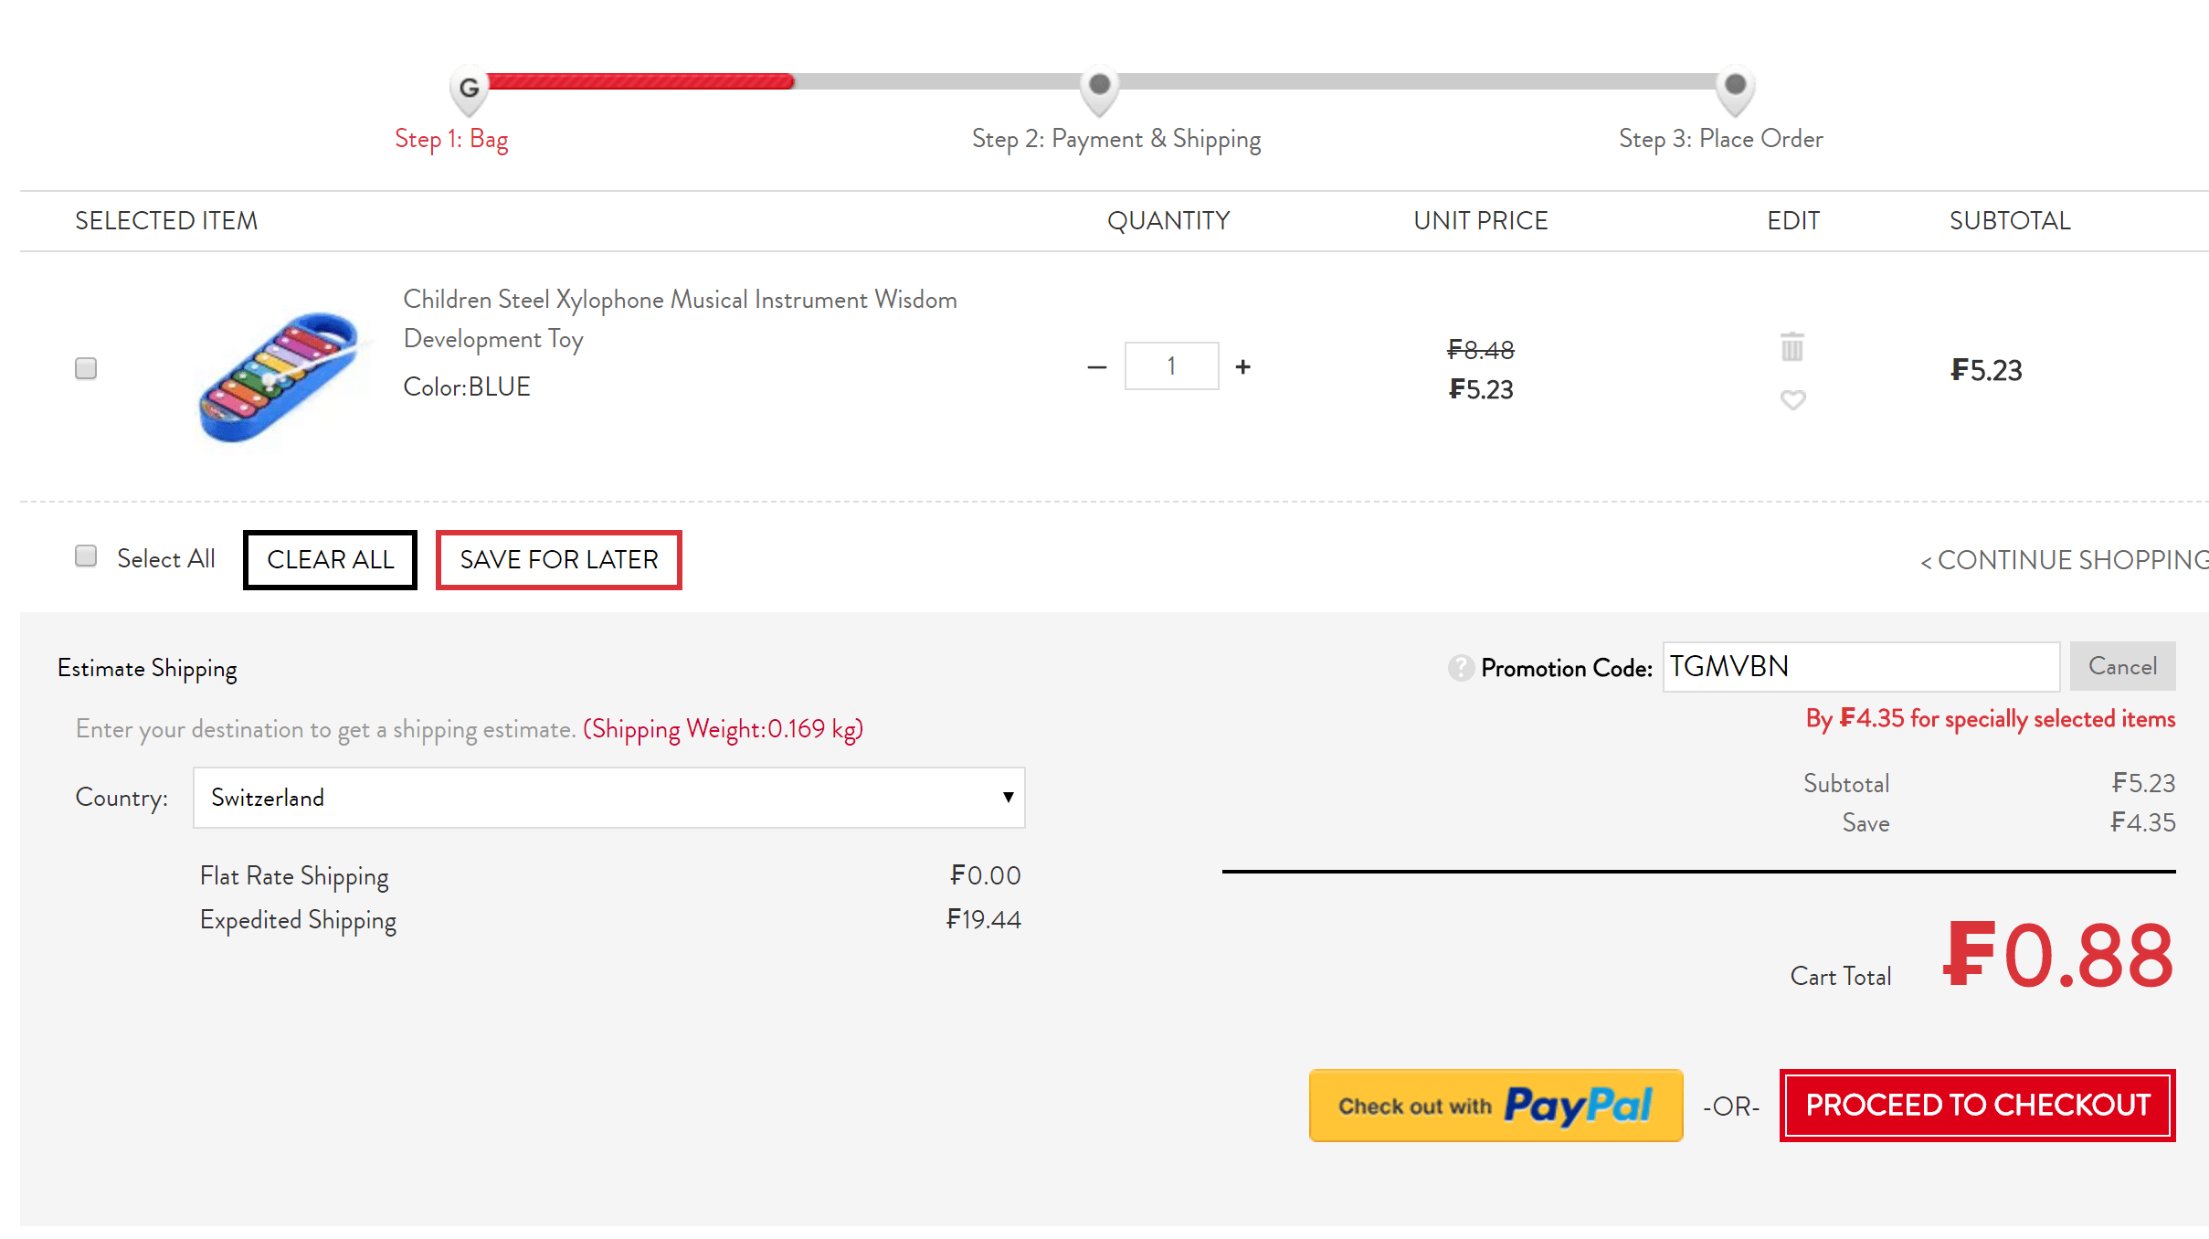The height and width of the screenshot is (1239, 2209).
Task: Click SAVE FOR LATER button
Action: [558, 560]
